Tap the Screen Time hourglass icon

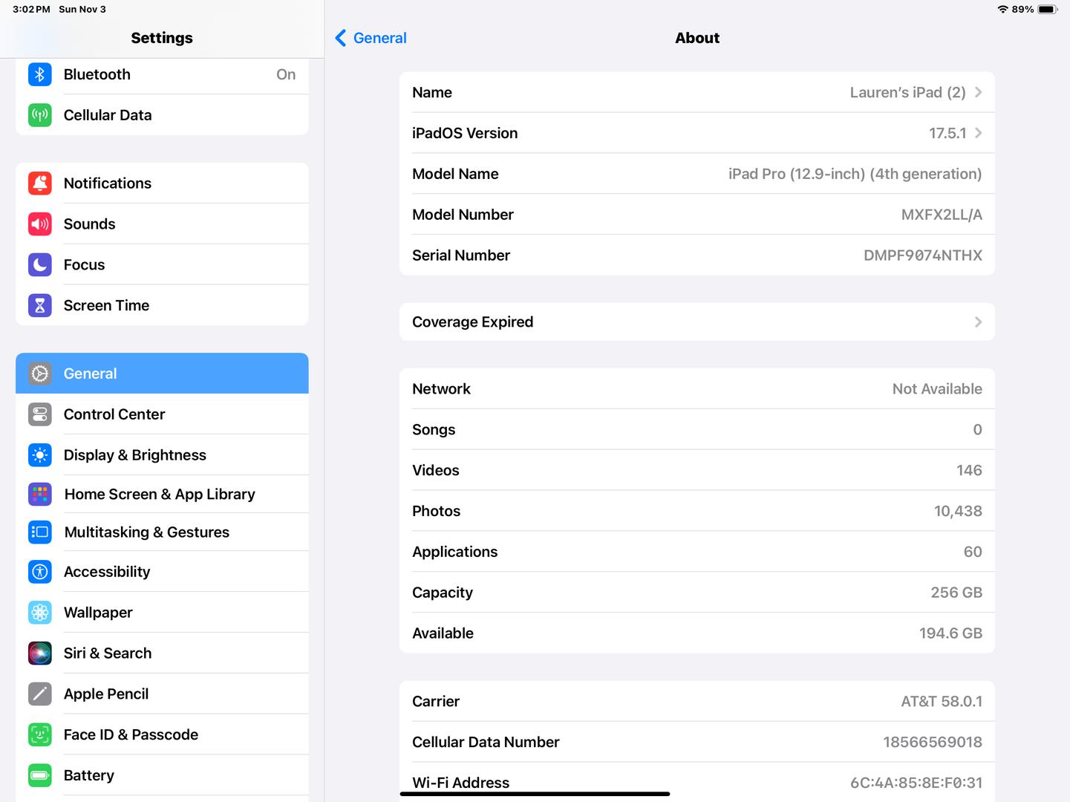pos(40,306)
